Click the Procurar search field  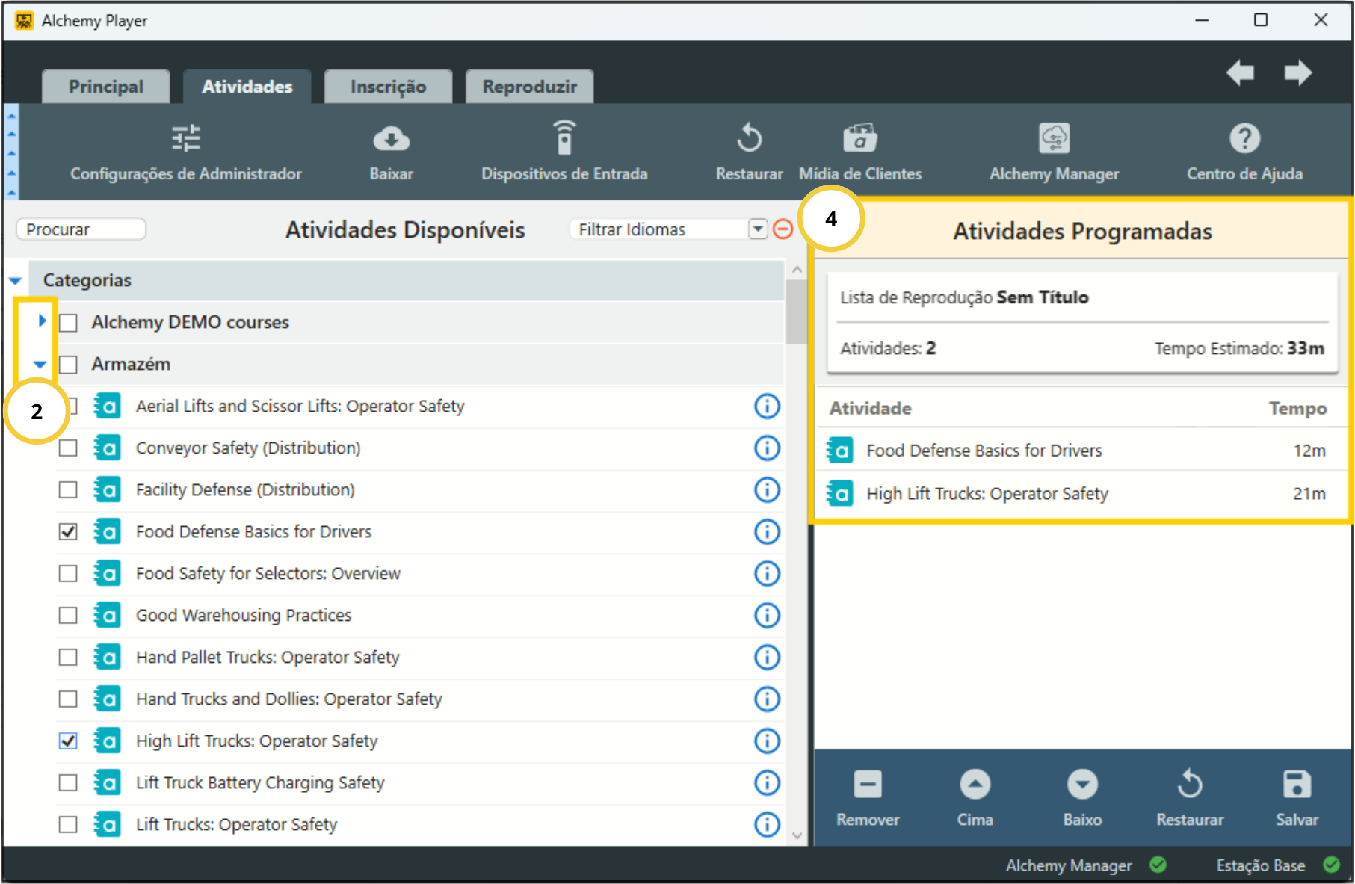click(81, 229)
